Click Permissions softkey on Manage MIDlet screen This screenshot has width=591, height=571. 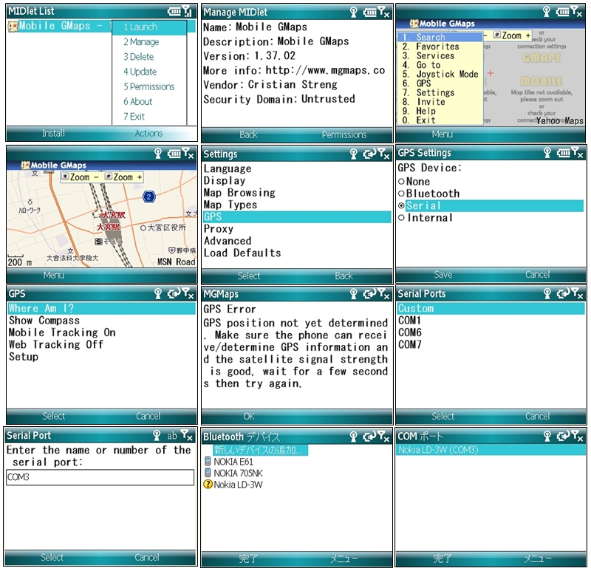(344, 134)
